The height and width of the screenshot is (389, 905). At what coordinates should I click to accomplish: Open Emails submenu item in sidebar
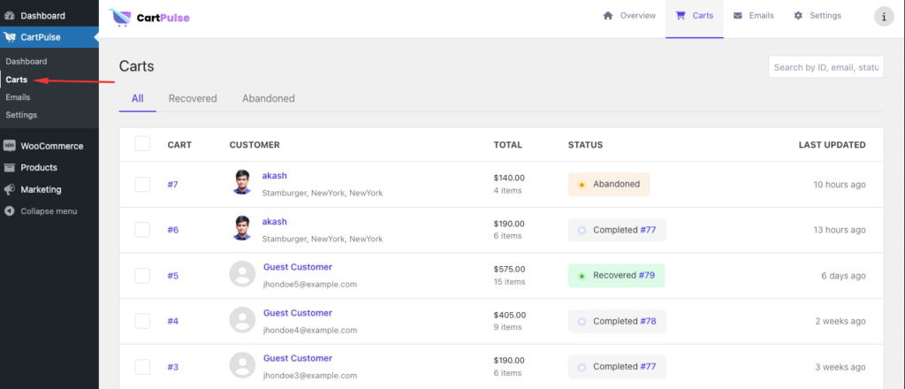(18, 97)
